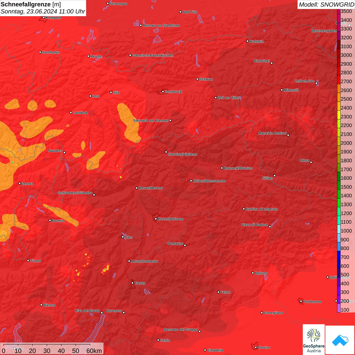355x355 pixels.
Task: Click the Meran/Merano label
Action: tap(151, 188)
